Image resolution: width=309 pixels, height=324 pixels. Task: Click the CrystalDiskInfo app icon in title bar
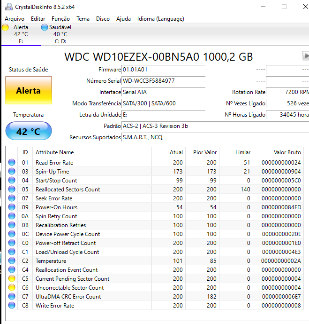coord(9,7)
